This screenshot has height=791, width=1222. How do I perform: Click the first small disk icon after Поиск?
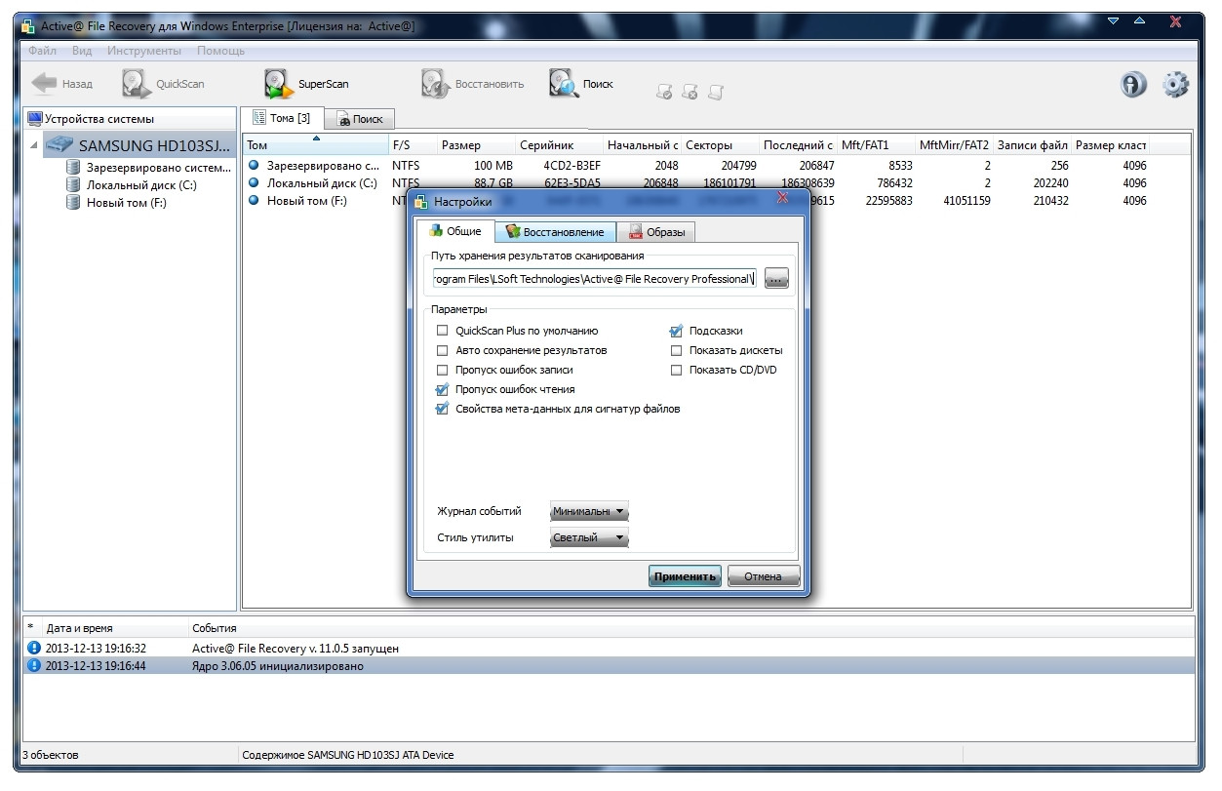pyautogui.click(x=664, y=93)
